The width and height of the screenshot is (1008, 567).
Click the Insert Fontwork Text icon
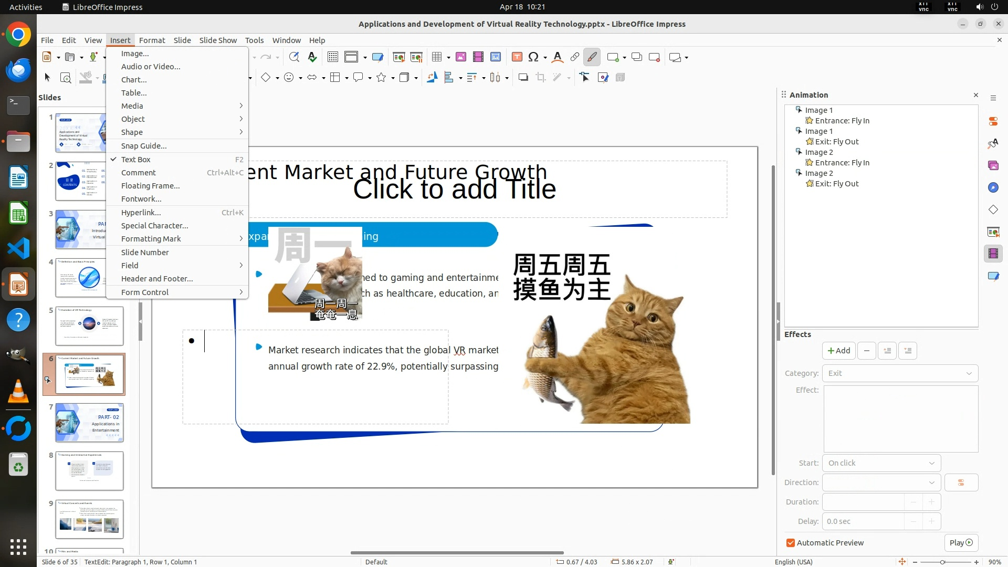click(558, 57)
